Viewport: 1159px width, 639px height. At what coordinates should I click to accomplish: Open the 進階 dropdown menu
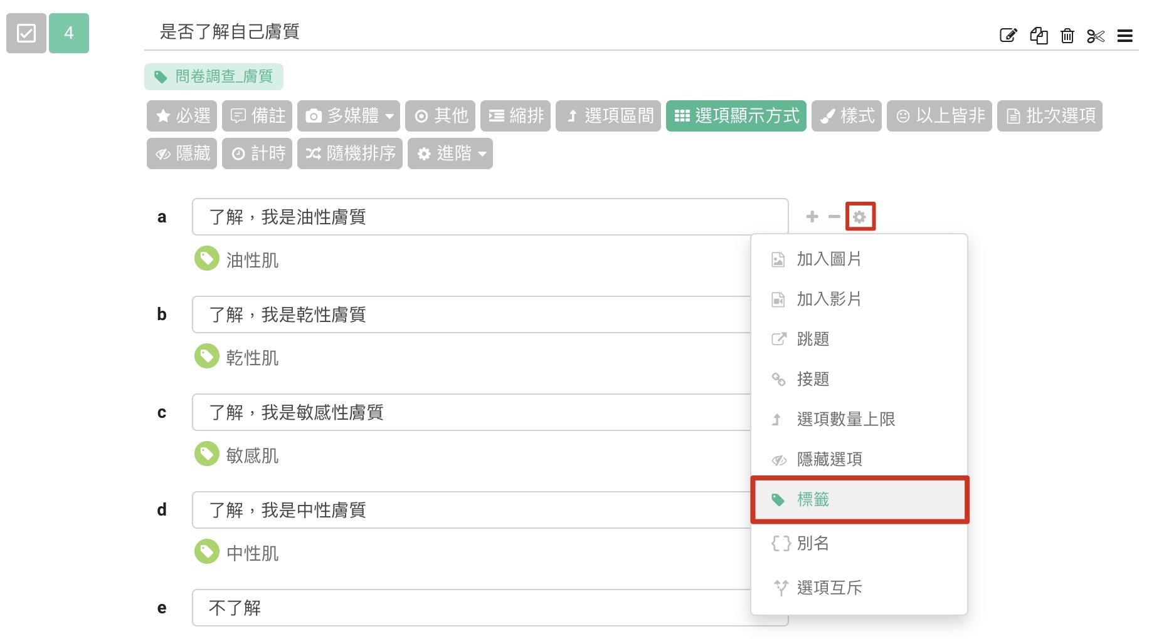[x=450, y=153]
